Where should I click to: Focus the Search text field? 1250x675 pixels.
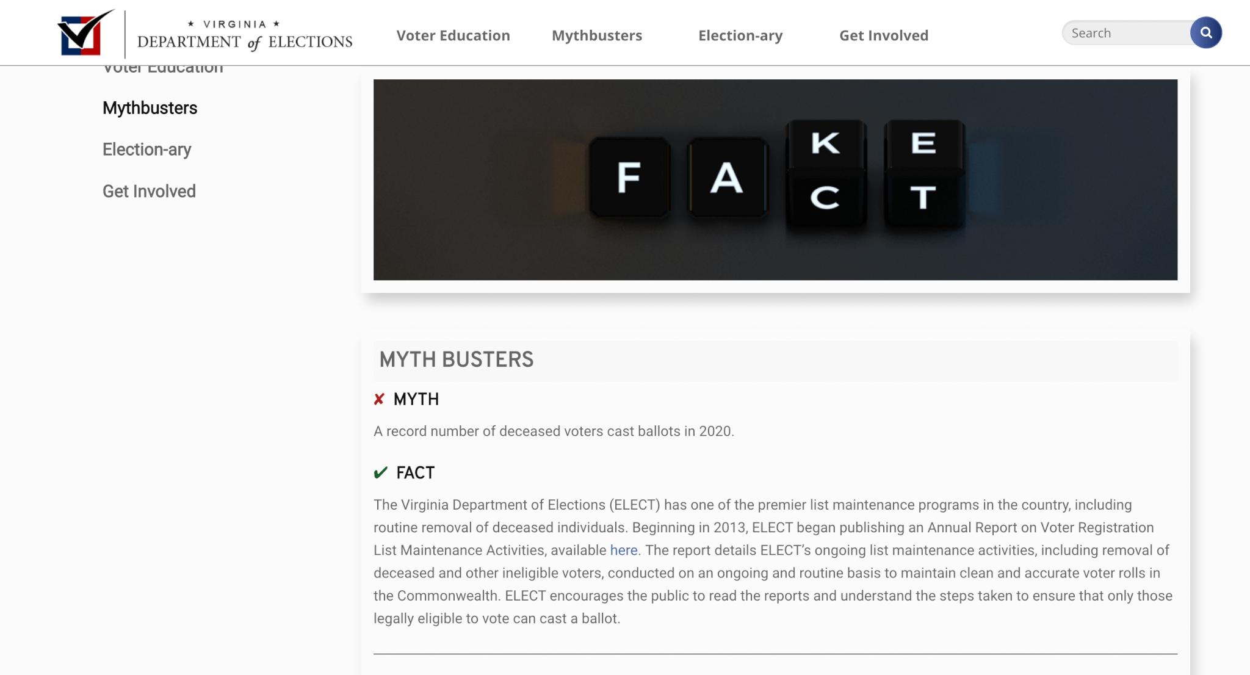(x=1127, y=33)
